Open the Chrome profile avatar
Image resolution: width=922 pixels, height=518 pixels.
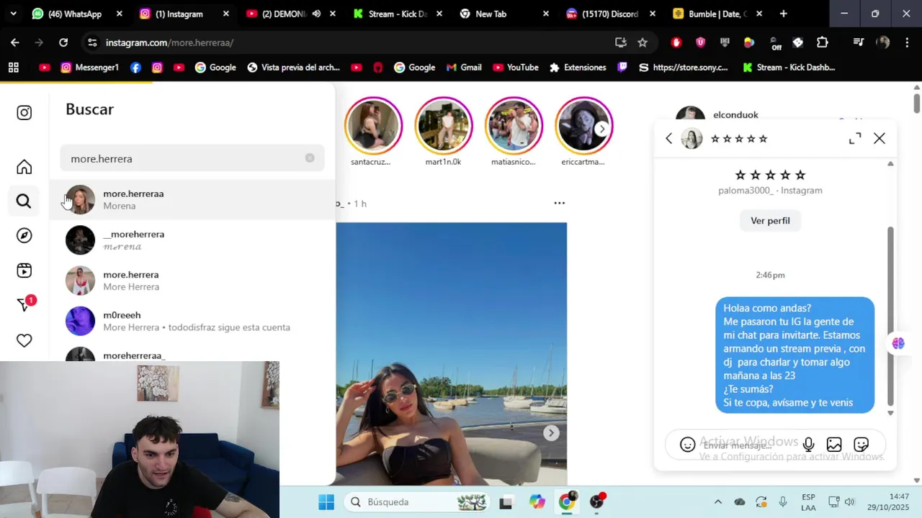(x=883, y=42)
